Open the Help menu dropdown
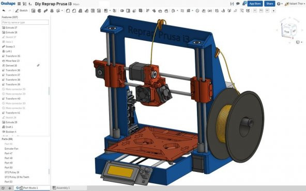Image resolution: width=306 pixels, height=191 pixels. 280,4
